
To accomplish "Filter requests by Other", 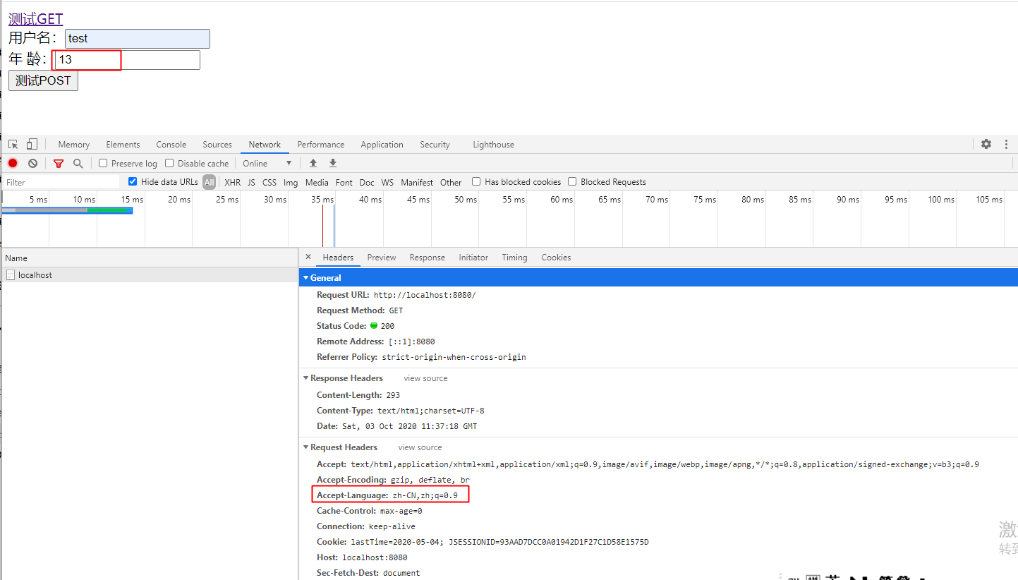I will click(x=451, y=182).
